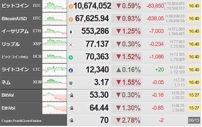Click the Ethereum diamond icon
The width and height of the screenshot is (202, 127).
click(x=71, y=32)
